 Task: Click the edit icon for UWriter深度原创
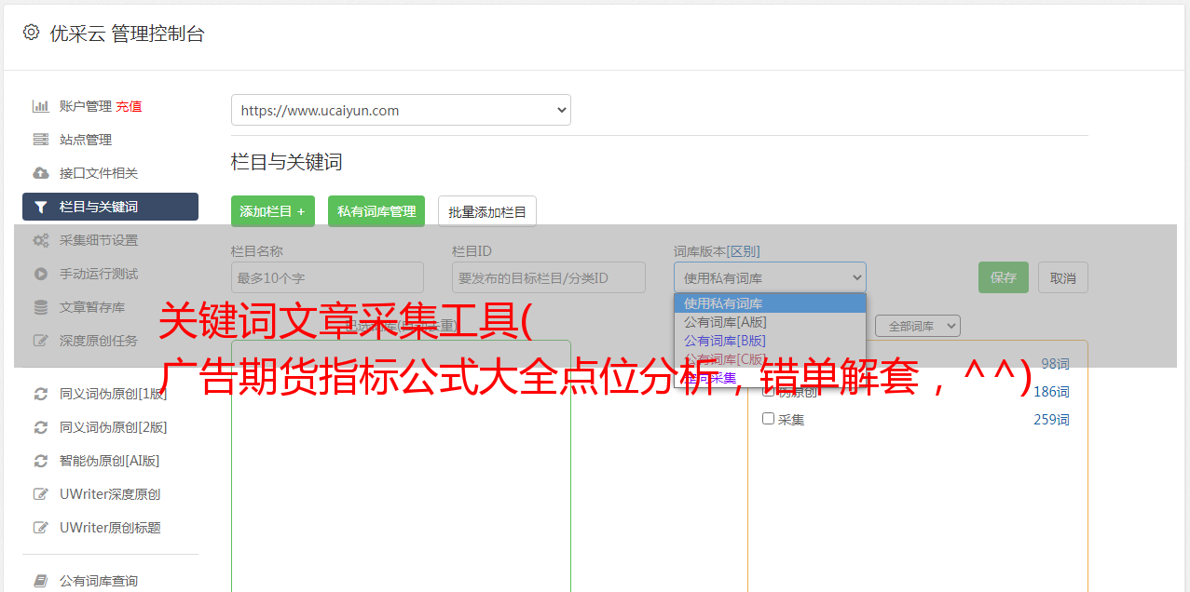[41, 494]
